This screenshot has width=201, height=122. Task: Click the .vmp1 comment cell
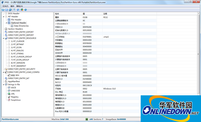[x=106, y=37]
